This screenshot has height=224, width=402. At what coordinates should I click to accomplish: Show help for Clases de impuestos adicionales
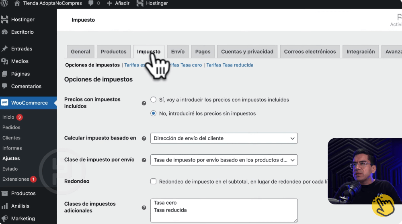[x=144, y=208]
